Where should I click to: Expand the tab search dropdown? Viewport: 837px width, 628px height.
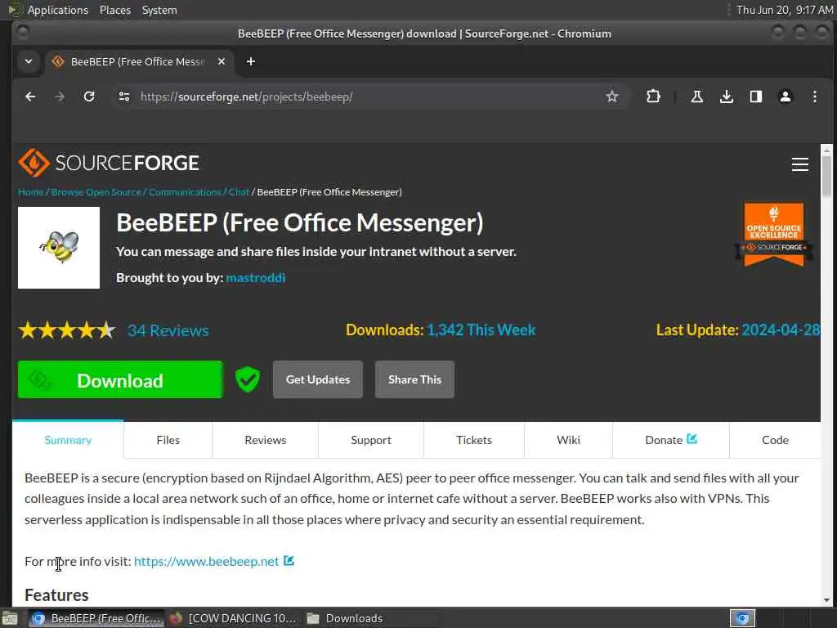pyautogui.click(x=29, y=61)
